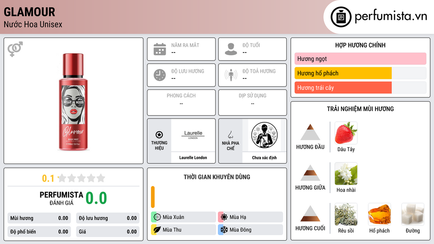Click the Năm ra mắt label
434x244 pixels.
pyautogui.click(x=185, y=45)
